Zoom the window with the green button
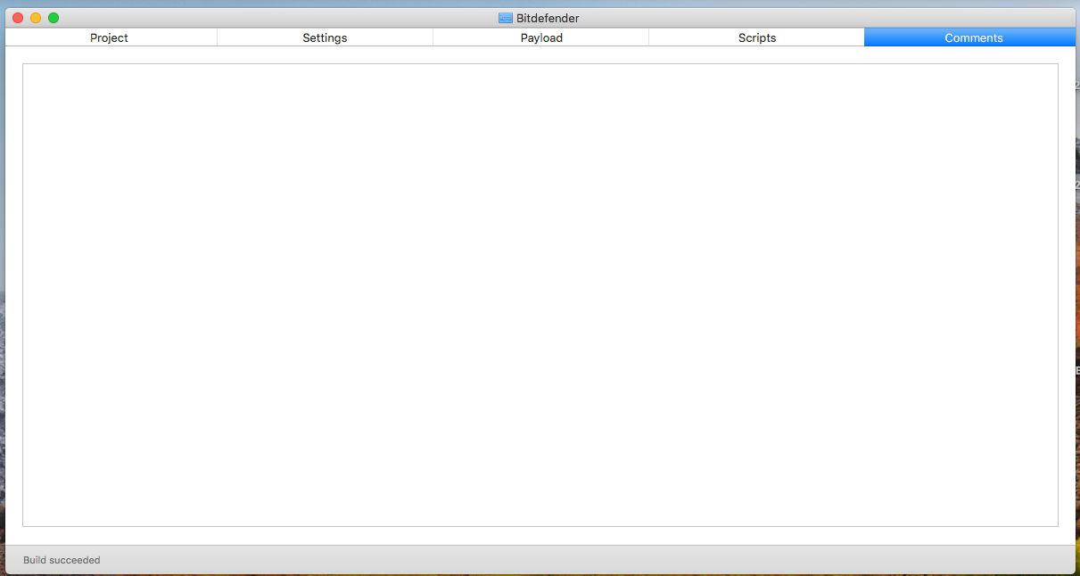 tap(54, 18)
